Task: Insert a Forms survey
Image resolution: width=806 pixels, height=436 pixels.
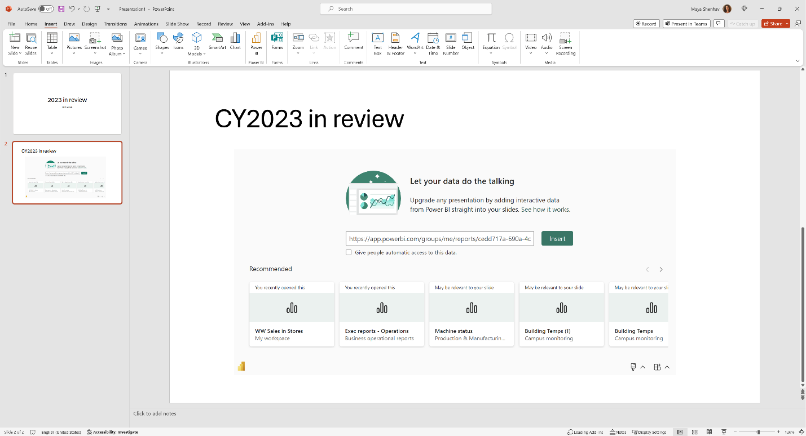Action: (277, 42)
